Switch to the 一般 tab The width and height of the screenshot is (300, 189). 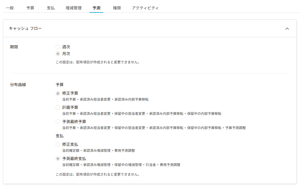pos(9,8)
